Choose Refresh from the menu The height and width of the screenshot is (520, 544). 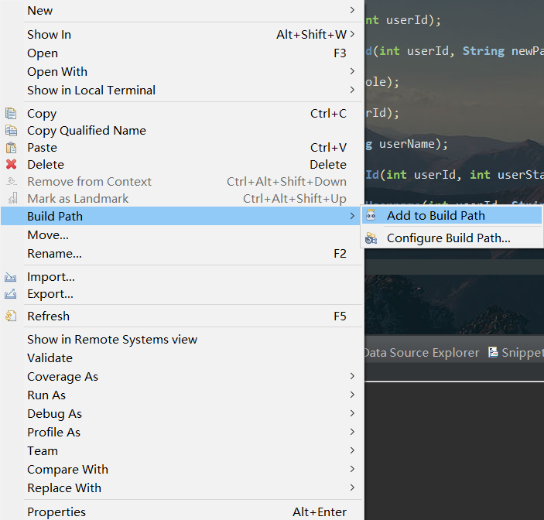click(x=182, y=316)
